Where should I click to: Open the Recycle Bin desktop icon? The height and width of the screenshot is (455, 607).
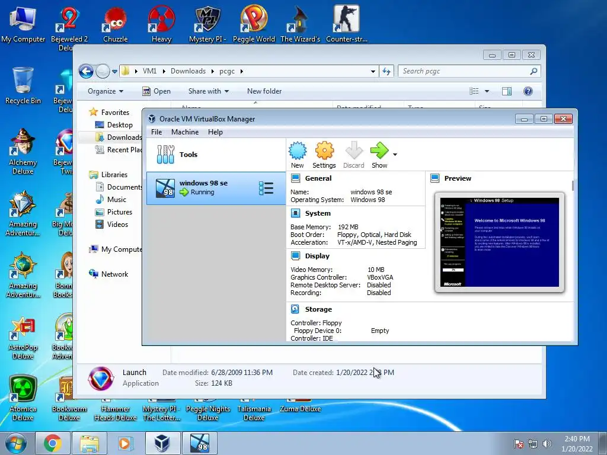coord(23,86)
